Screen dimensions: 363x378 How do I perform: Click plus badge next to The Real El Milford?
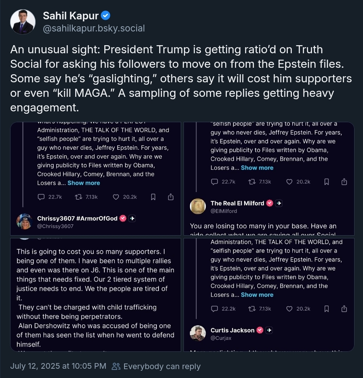click(x=279, y=203)
